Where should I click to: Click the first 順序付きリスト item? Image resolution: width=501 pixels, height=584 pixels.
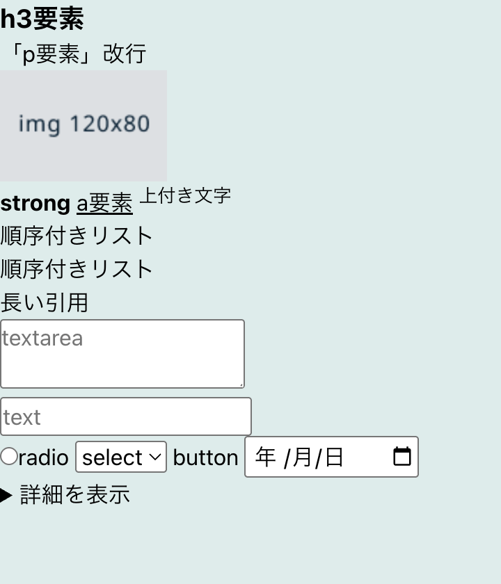(x=77, y=236)
